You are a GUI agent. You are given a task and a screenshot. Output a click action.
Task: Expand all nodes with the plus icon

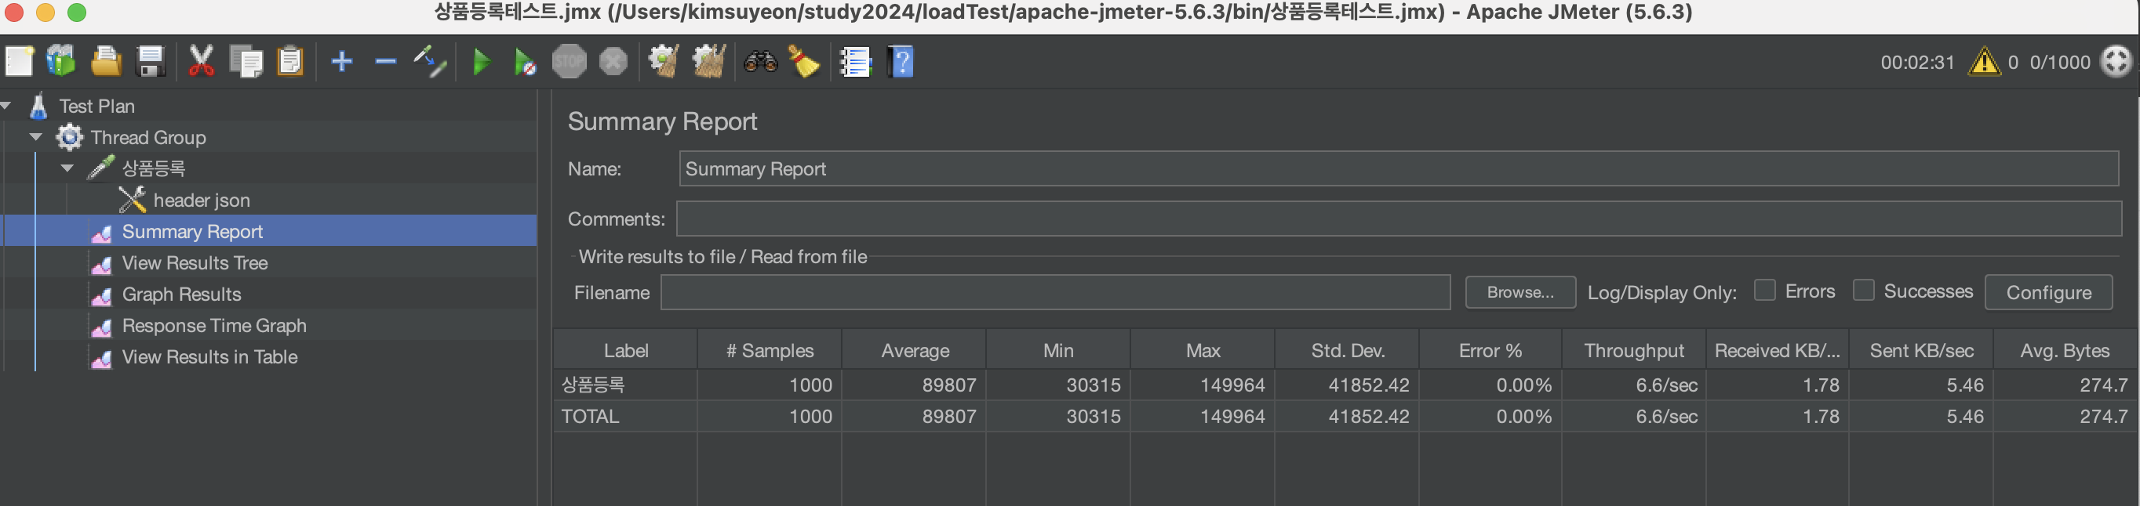point(341,61)
